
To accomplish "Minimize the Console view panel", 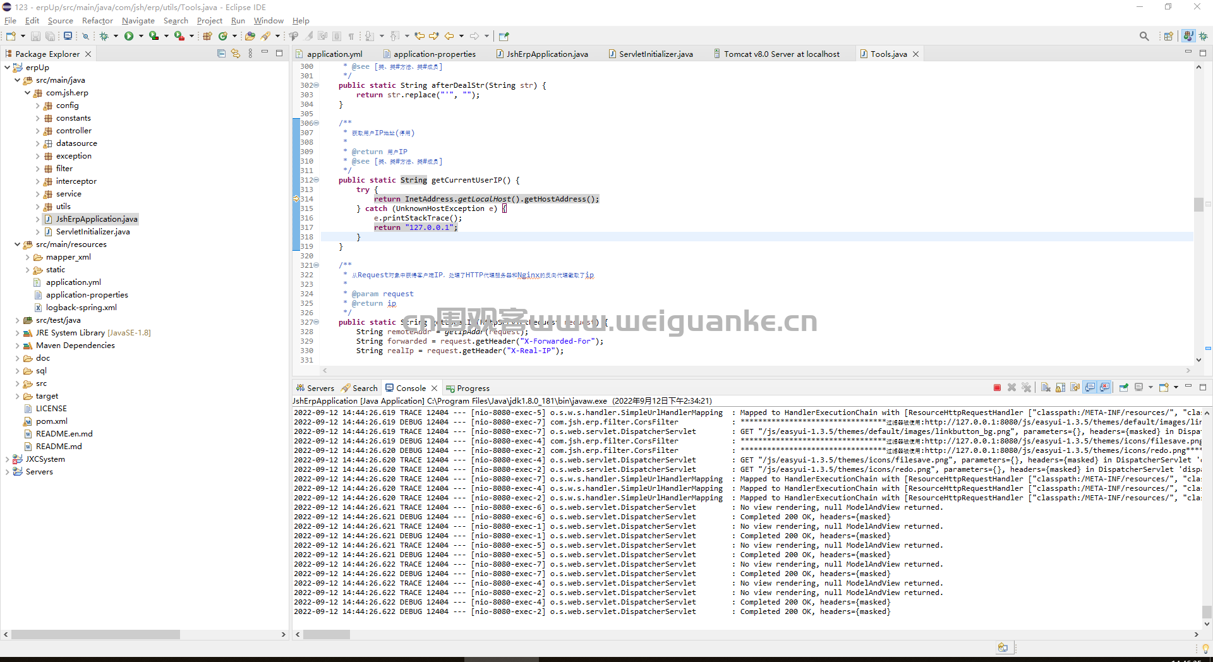I will pyautogui.click(x=1188, y=386).
